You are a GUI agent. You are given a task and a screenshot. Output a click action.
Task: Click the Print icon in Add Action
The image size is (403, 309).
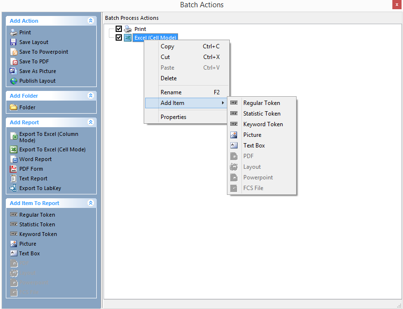[14, 32]
